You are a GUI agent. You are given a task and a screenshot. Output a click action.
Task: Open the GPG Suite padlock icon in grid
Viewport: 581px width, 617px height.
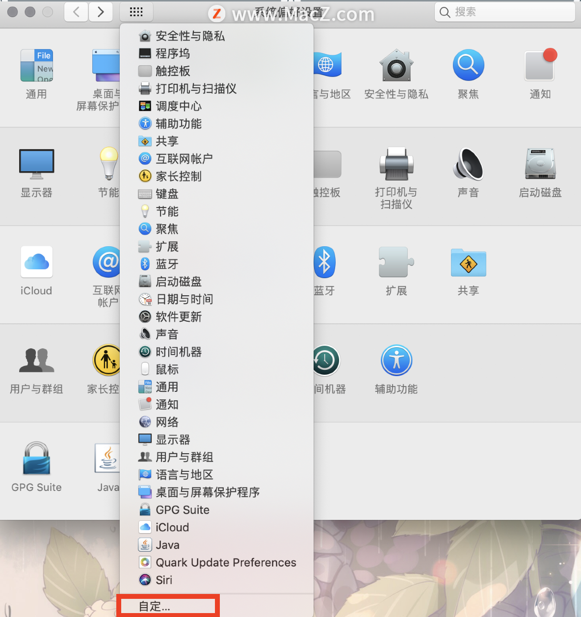pyautogui.click(x=36, y=458)
